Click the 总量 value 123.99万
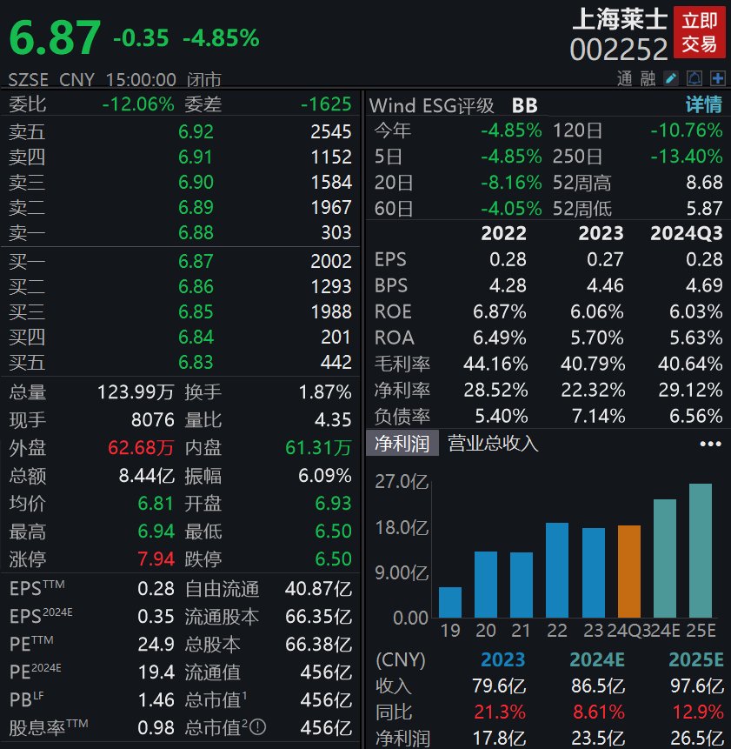This screenshot has width=731, height=749. (x=136, y=392)
